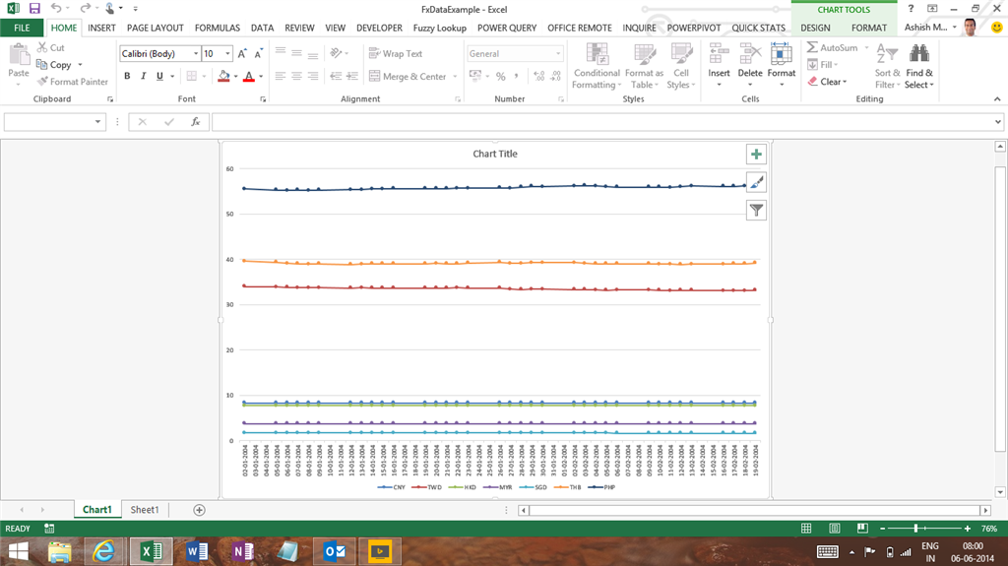Switch to Page Layout view in status bar
This screenshot has height=566, width=1008.
pos(835,528)
